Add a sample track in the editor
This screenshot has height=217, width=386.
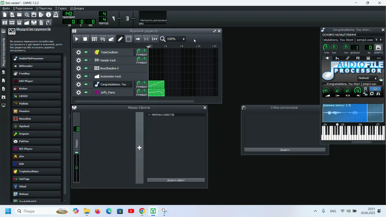[x=103, y=39]
